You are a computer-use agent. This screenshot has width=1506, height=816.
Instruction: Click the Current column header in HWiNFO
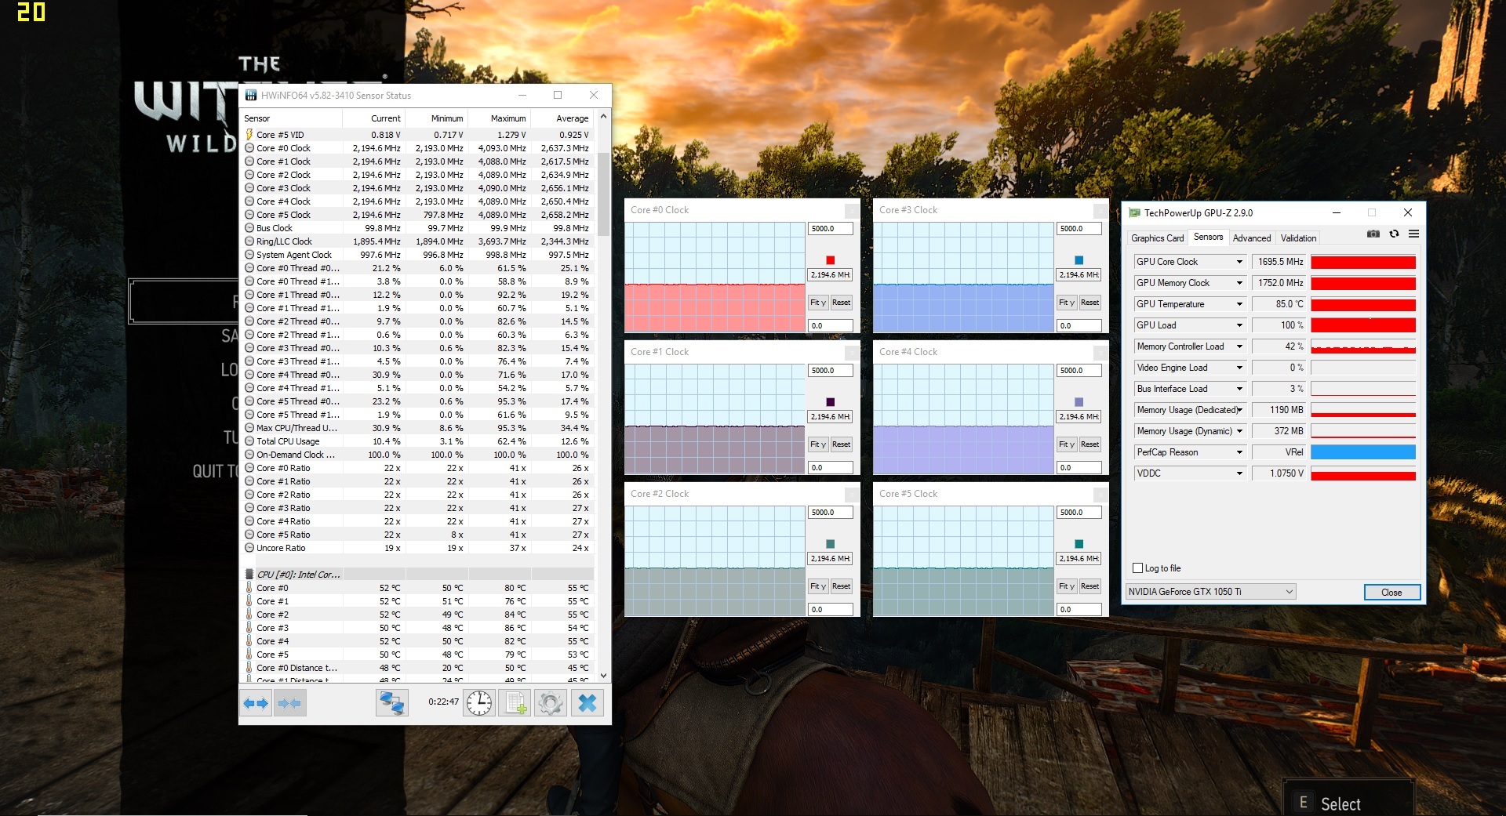coord(373,118)
